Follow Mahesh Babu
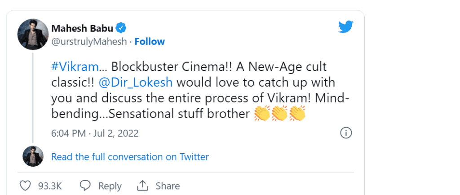 (150, 41)
